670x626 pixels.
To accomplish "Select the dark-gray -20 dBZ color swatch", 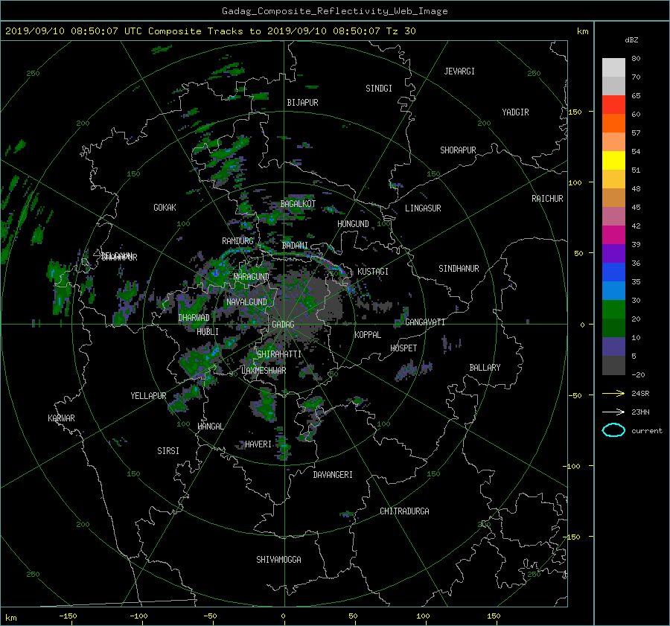I will 613,365.
